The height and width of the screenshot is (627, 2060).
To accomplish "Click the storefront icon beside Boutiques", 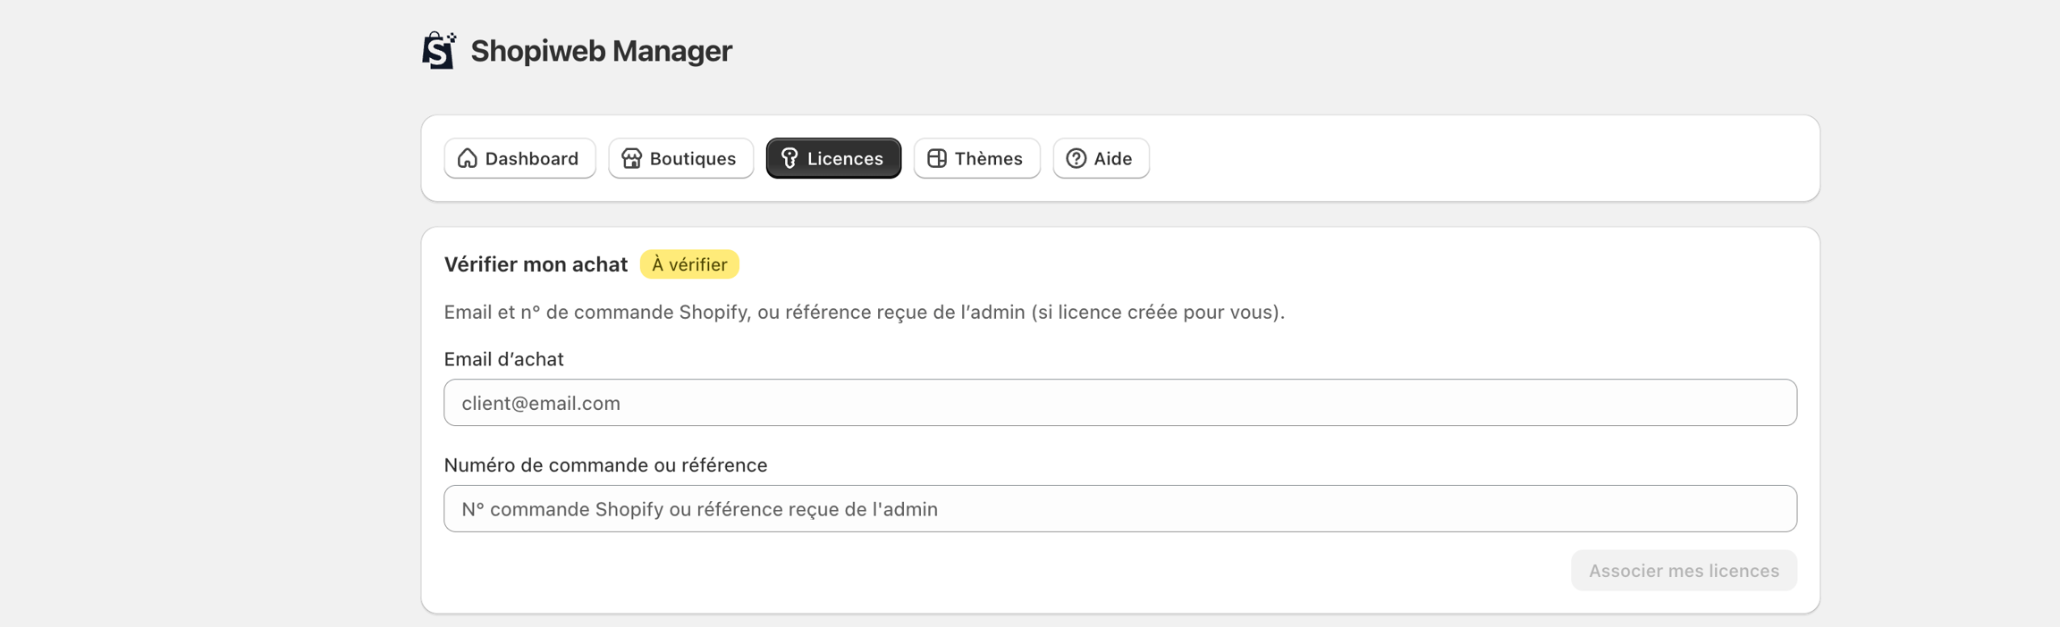I will coord(631,158).
